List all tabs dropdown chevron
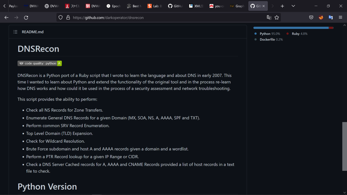The width and height of the screenshot is (347, 195). (293, 6)
